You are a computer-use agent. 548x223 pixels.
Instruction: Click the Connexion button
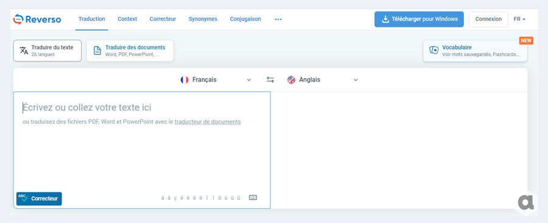[x=488, y=19]
